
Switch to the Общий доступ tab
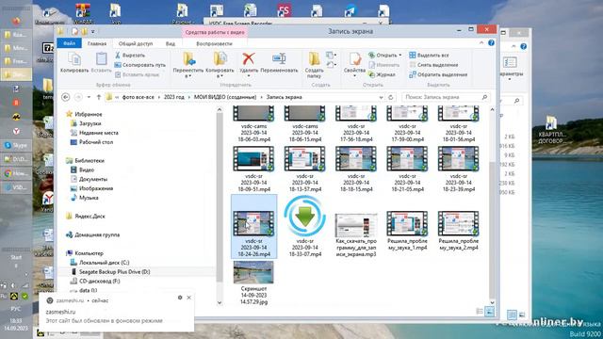point(136,44)
